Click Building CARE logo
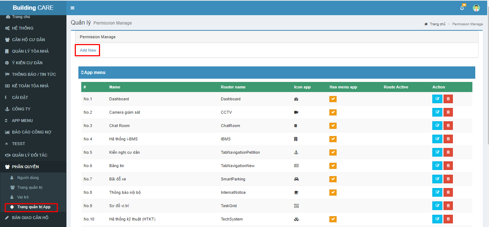This screenshot has height=227, width=489. point(33,8)
